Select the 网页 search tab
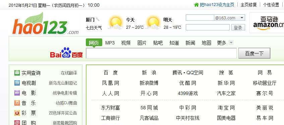Viewport: 284px width, 125px height. (x=94, y=43)
